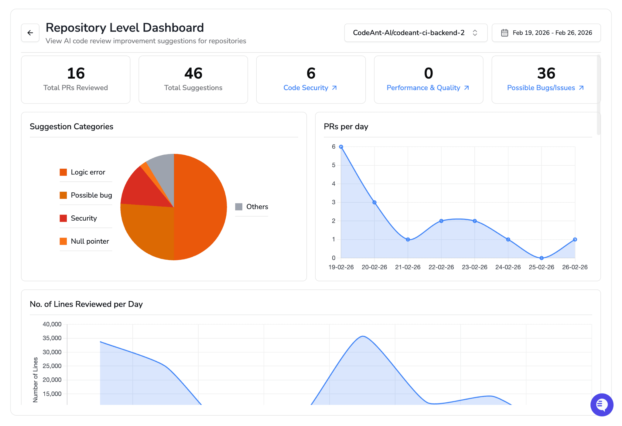Viewport: 622px width, 426px height.
Task: Open the CodeAnt-AI/codeant-ci-backend-2 repository dropdown
Action: point(408,33)
